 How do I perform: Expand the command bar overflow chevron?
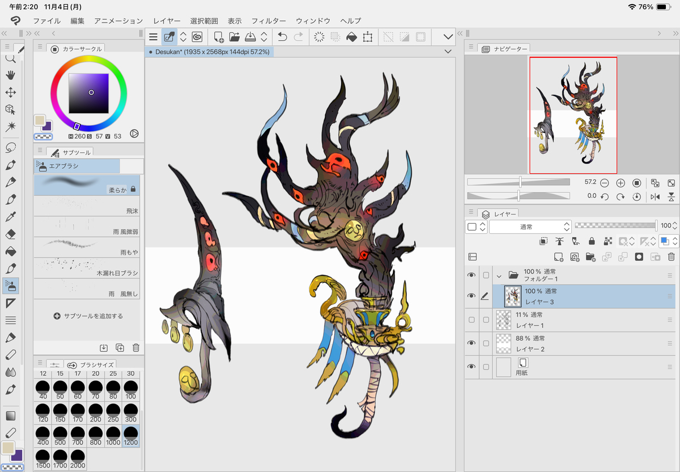point(448,37)
